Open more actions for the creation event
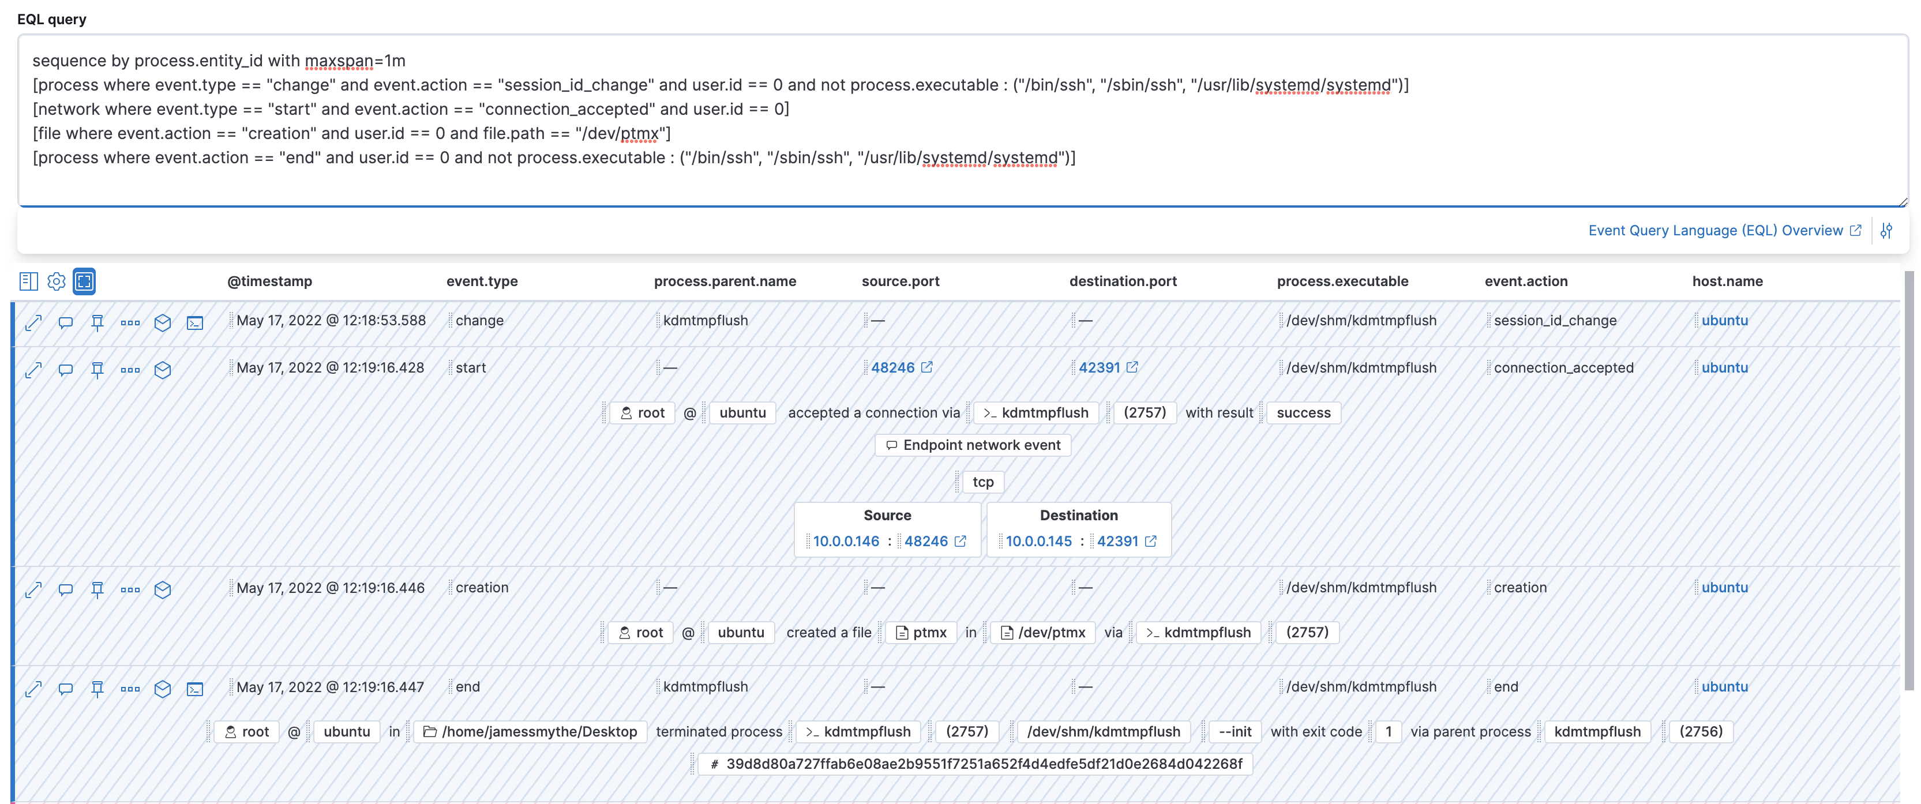This screenshot has height=804, width=1921. point(130,589)
